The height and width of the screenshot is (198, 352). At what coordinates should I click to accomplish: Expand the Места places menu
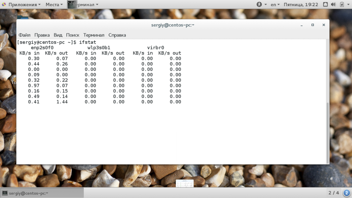54,4
